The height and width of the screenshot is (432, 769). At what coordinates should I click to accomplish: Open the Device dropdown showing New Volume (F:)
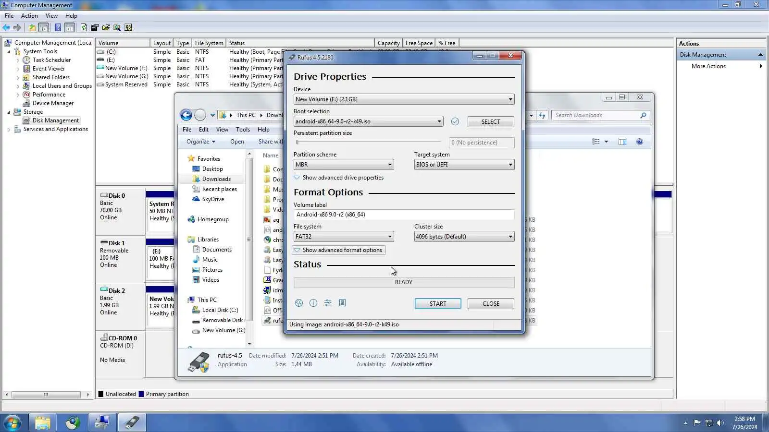click(x=404, y=99)
